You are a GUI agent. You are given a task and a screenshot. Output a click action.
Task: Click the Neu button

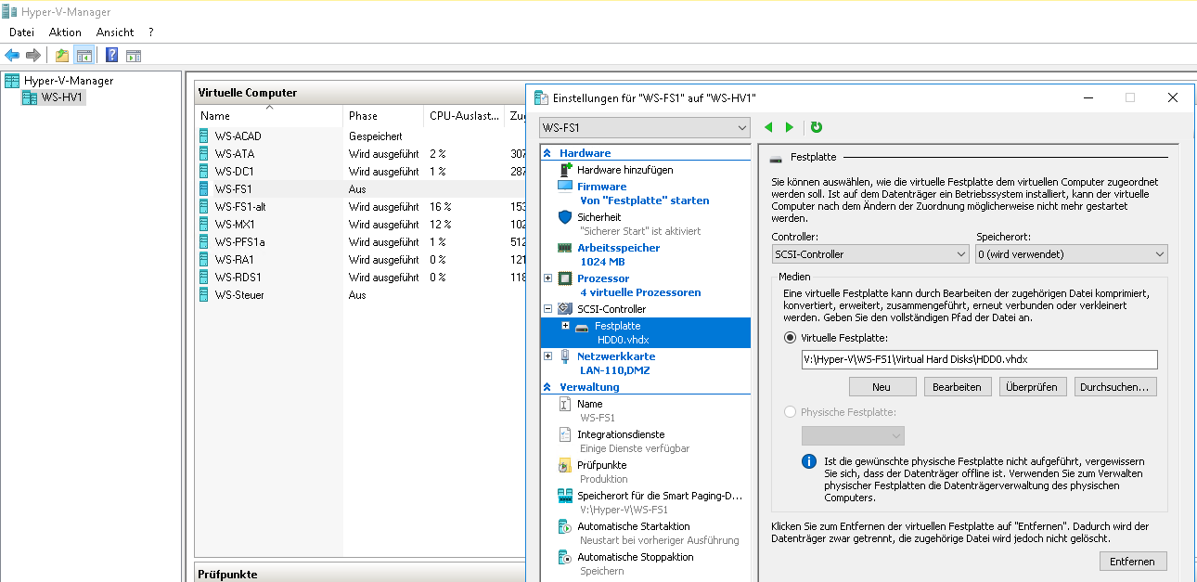[882, 387]
